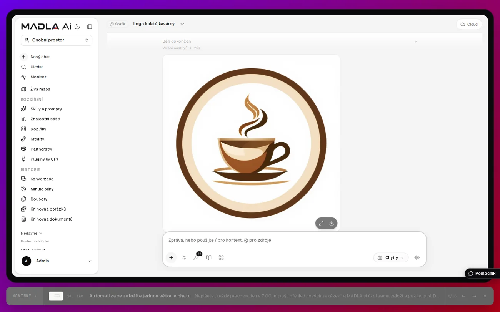The width and height of the screenshot is (500, 312).
Task: Click the Knihovna dokumentů document icon
Action: point(23,219)
